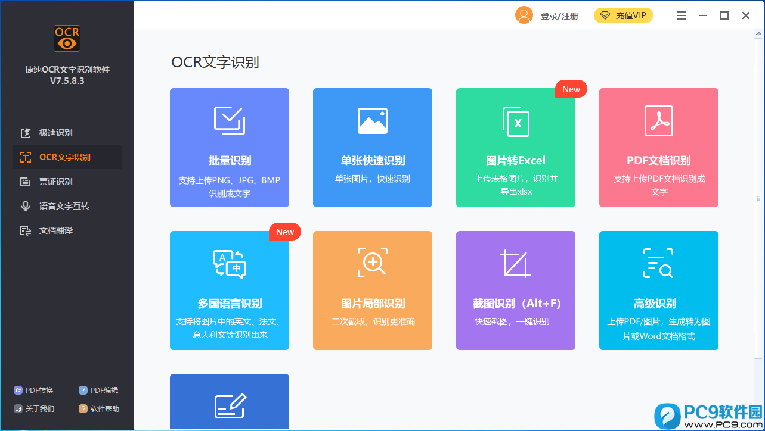The height and width of the screenshot is (431, 765).
Task: Click the 多国语言识别 translation bubbles icon
Action: [230, 264]
